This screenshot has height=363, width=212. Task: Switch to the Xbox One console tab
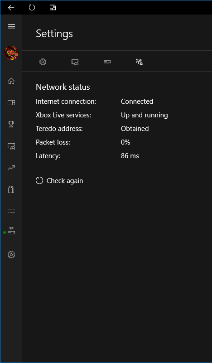107,62
